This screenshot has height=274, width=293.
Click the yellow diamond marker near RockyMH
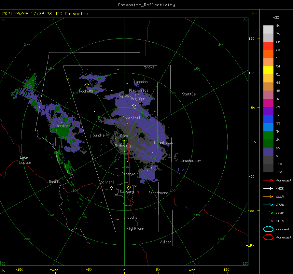point(87,85)
